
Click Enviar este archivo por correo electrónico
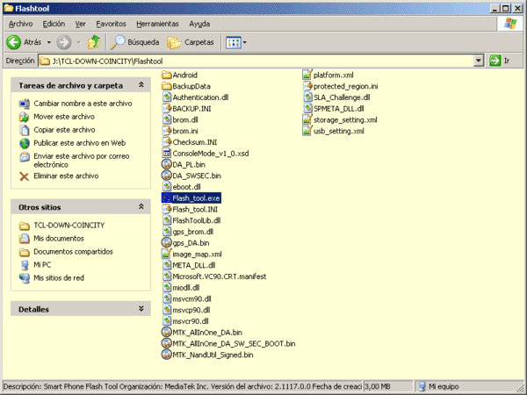[x=82, y=161]
